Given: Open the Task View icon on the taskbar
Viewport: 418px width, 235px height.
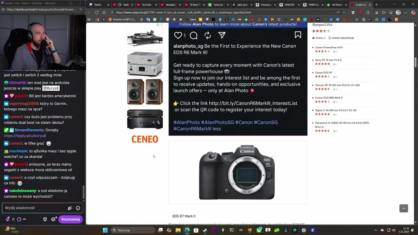Looking at the screenshot, I should tap(160, 230).
